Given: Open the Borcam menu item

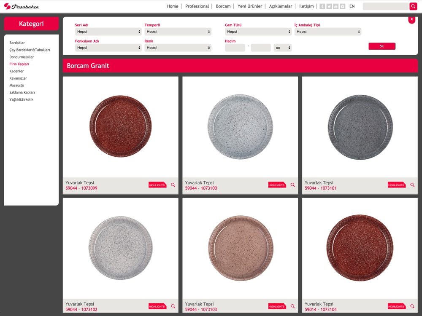Looking at the screenshot, I should point(223,6).
